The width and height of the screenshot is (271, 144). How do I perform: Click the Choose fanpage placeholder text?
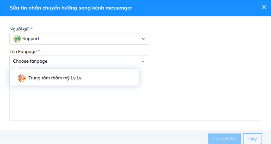point(30,61)
